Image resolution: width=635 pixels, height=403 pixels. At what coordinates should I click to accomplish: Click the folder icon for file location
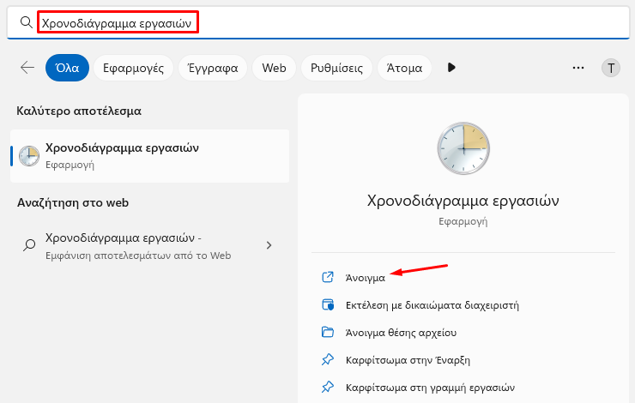[x=327, y=332]
